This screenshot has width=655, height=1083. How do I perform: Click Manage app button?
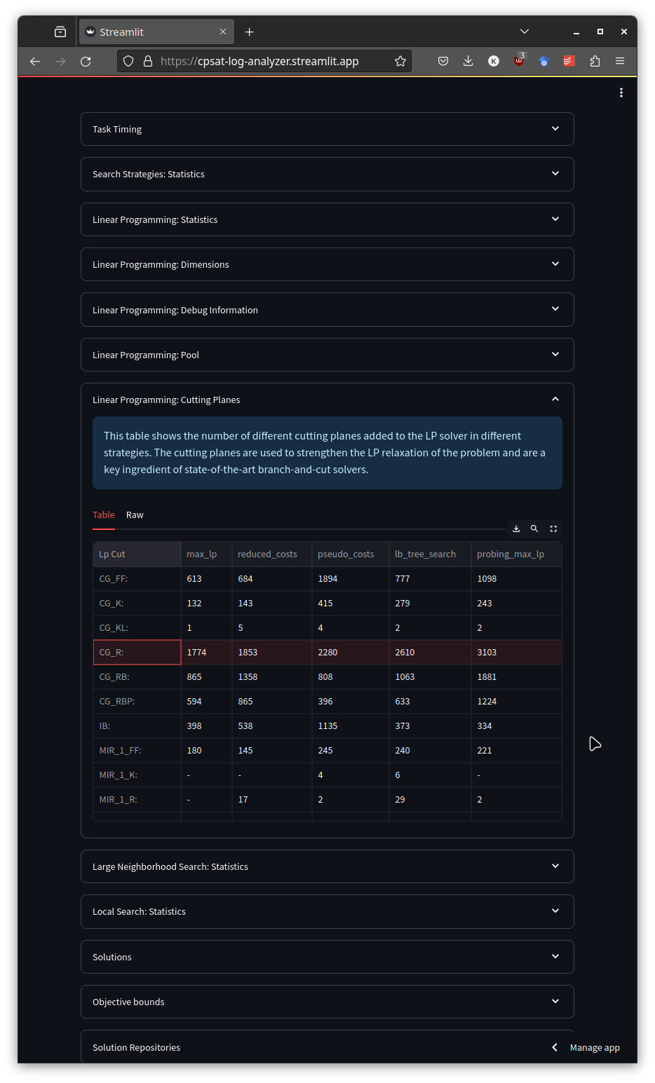[595, 1047]
